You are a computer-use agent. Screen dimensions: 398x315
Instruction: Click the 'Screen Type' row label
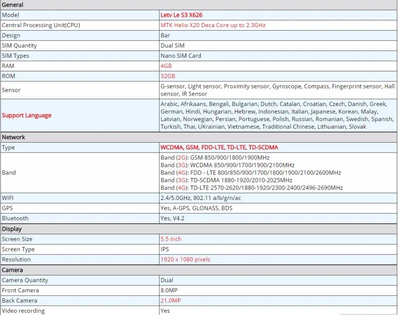pos(18,249)
